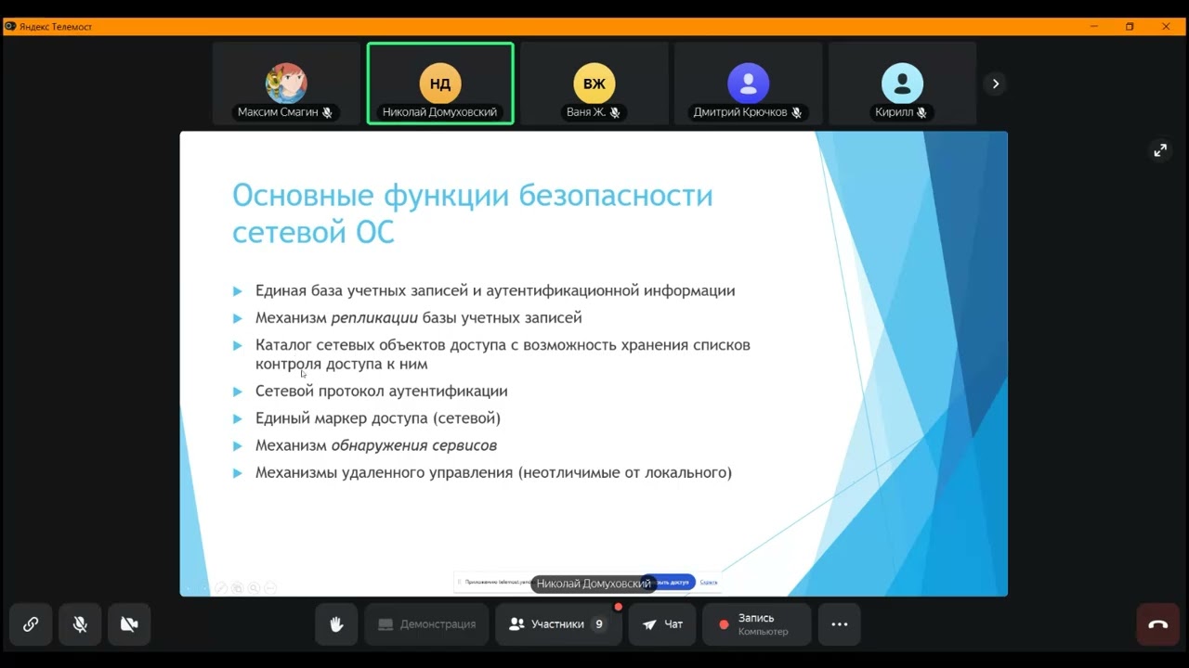The height and width of the screenshot is (668, 1189).
Task: Open the three-dots more options menu
Action: pos(839,624)
